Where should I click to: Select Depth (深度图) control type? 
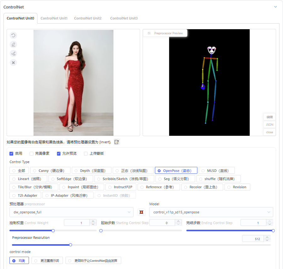[x=92, y=171]
